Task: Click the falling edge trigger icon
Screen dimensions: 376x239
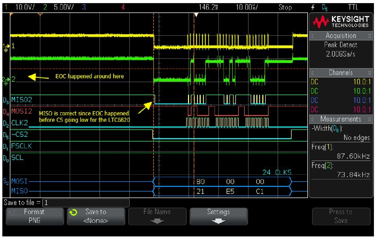Action: point(313,7)
